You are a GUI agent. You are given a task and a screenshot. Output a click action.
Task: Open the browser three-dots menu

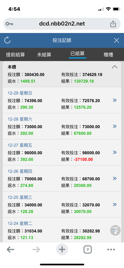(111, 250)
